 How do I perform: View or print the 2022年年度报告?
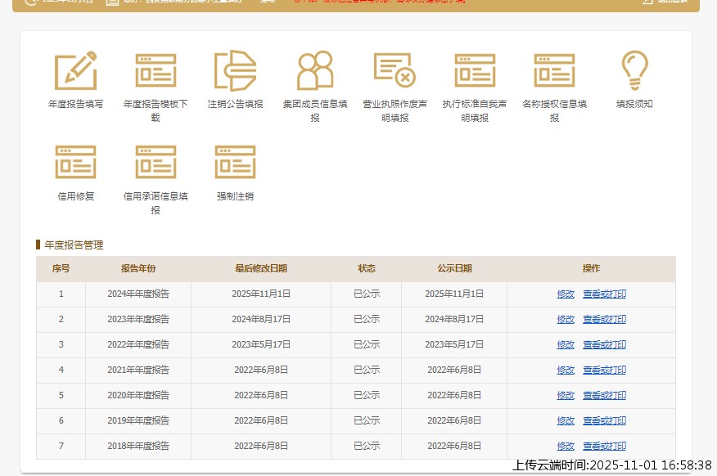[604, 345]
